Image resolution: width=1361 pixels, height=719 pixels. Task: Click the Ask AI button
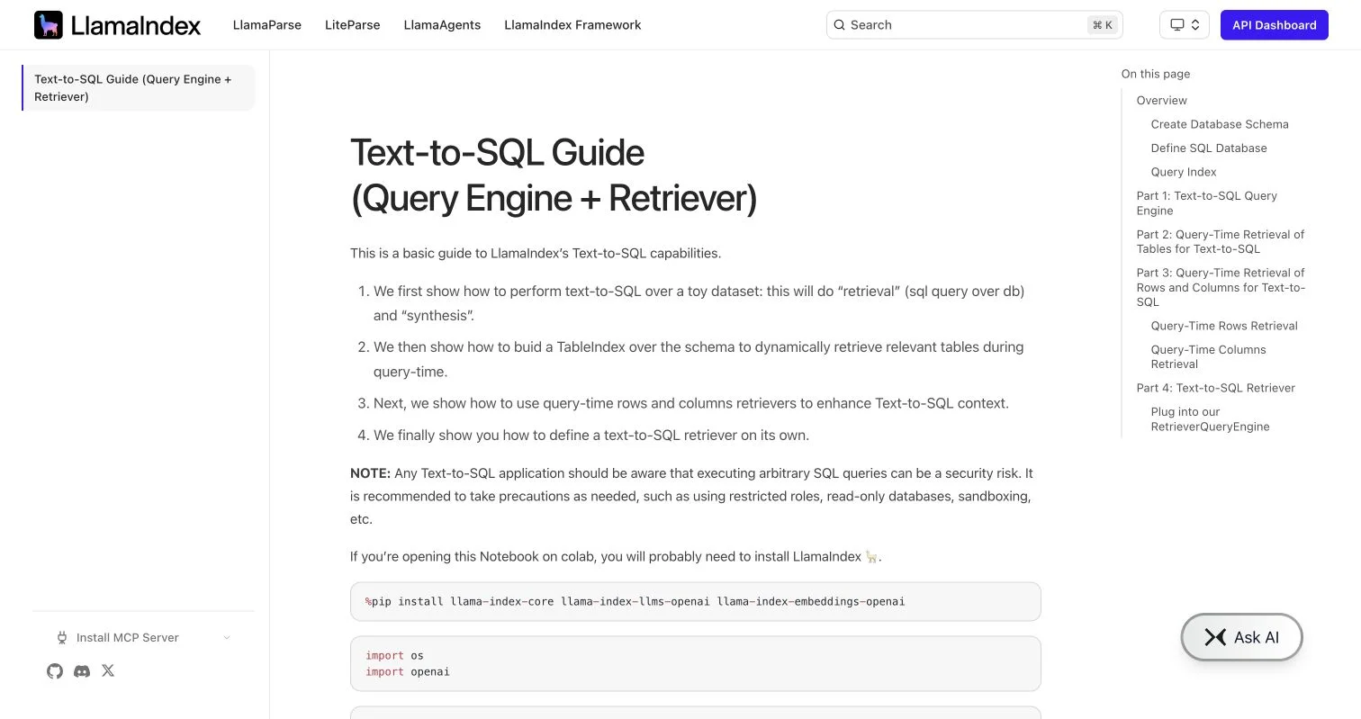click(1241, 637)
